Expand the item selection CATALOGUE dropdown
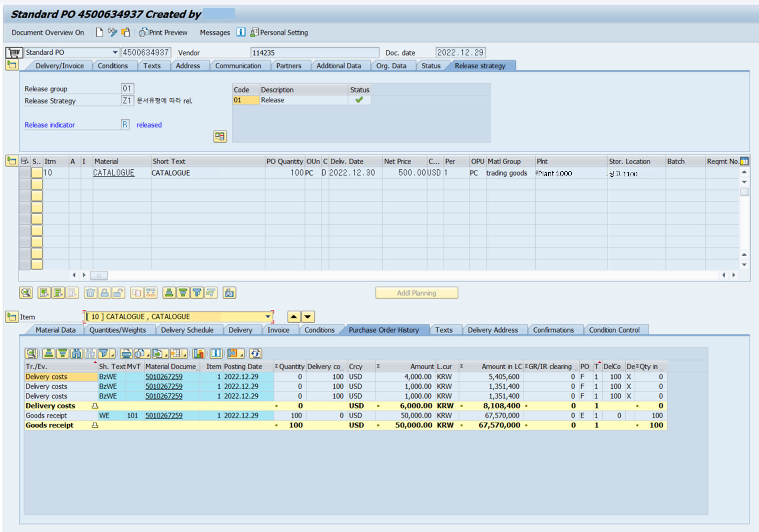 (268, 317)
